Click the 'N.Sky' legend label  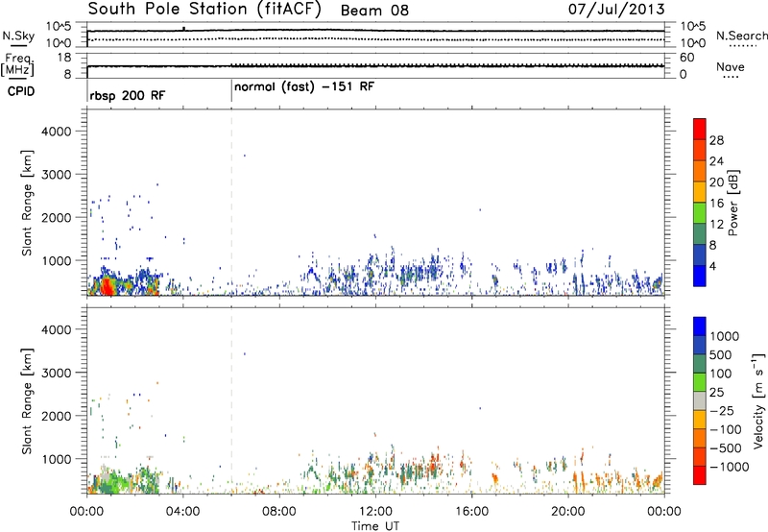(x=18, y=36)
